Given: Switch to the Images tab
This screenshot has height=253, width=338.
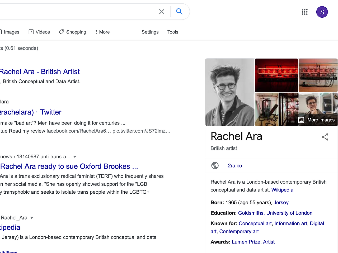Looking at the screenshot, I should tap(10, 32).
